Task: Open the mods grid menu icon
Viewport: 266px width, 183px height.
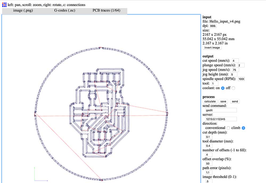Action: pyautogui.click(x=4, y=5)
